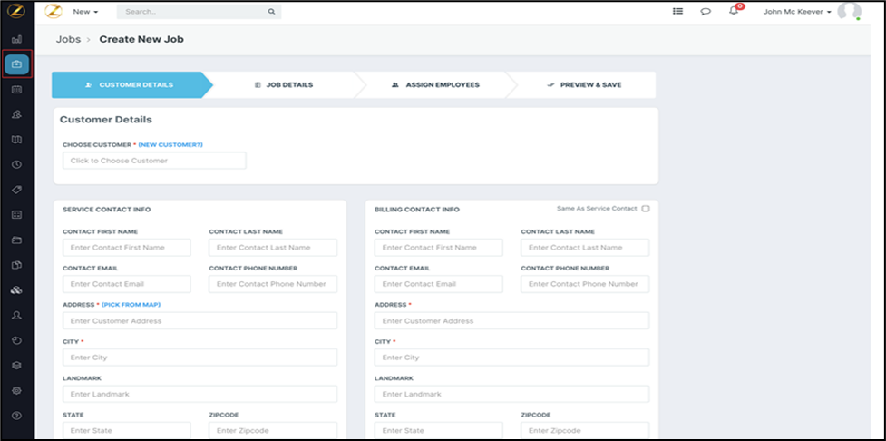Click the list view icon in header
The width and height of the screenshot is (886, 441).
[677, 12]
